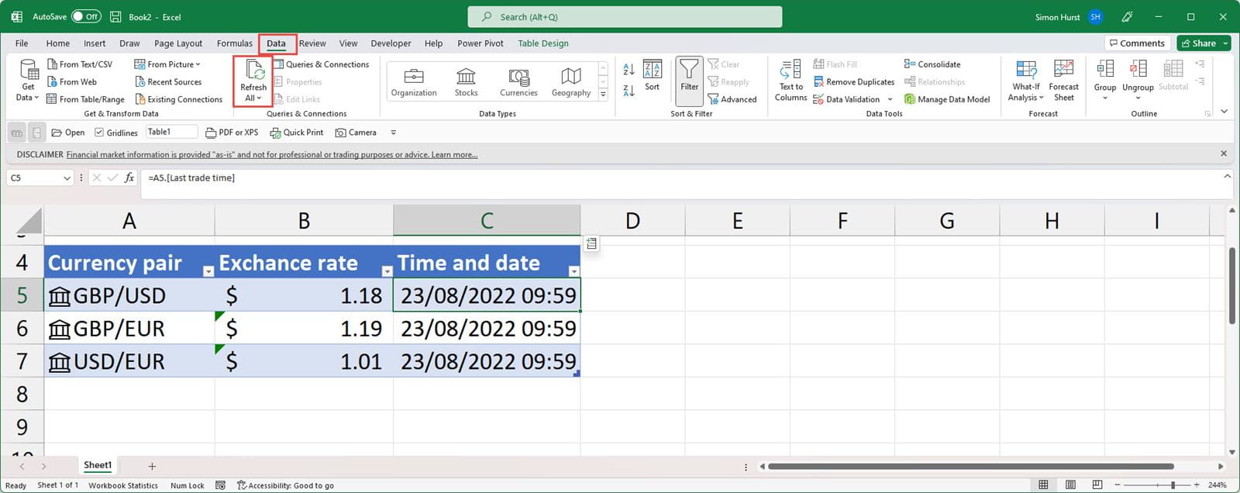Sort ascending A to Z
This screenshot has height=493, width=1240.
click(x=629, y=70)
